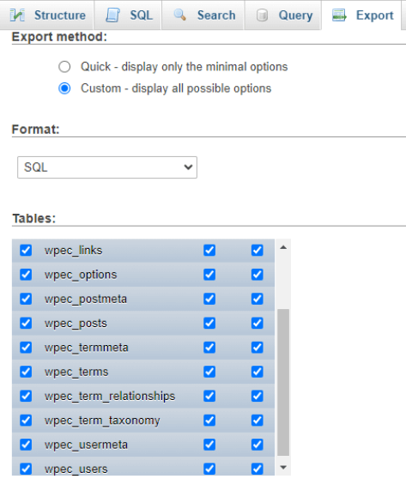Click the tables list scroll up arrow
Viewport: 406px width, 485px height.
coord(283,247)
